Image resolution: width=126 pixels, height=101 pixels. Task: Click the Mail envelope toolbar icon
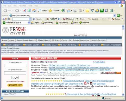pos(69,11)
